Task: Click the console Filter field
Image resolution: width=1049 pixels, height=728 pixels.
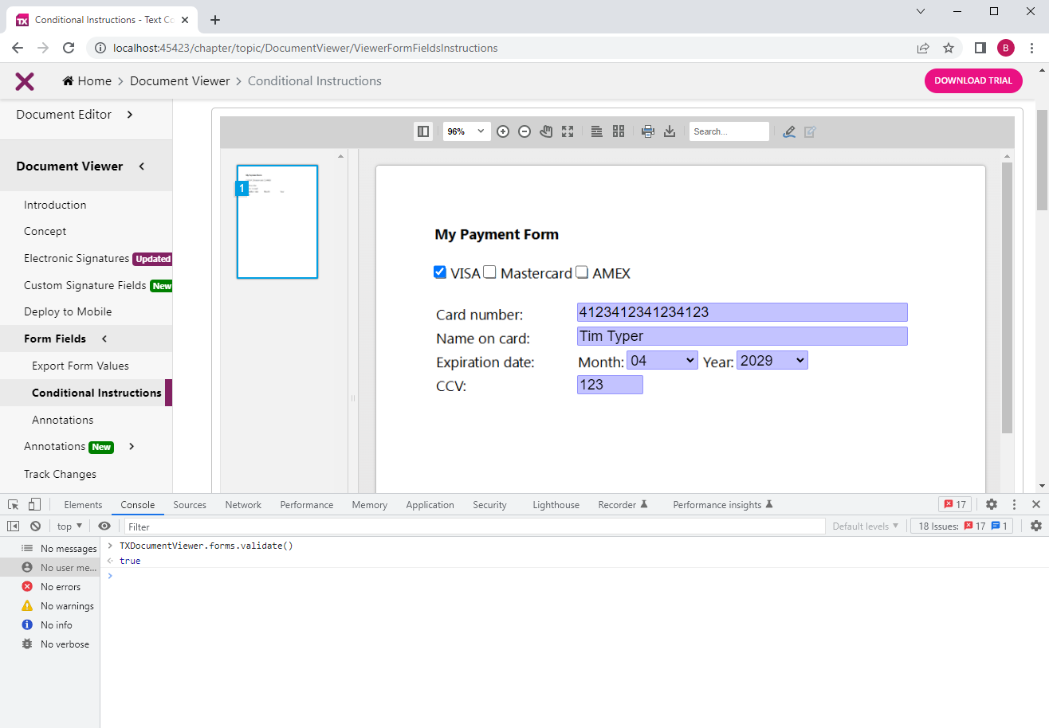Action: (474, 526)
